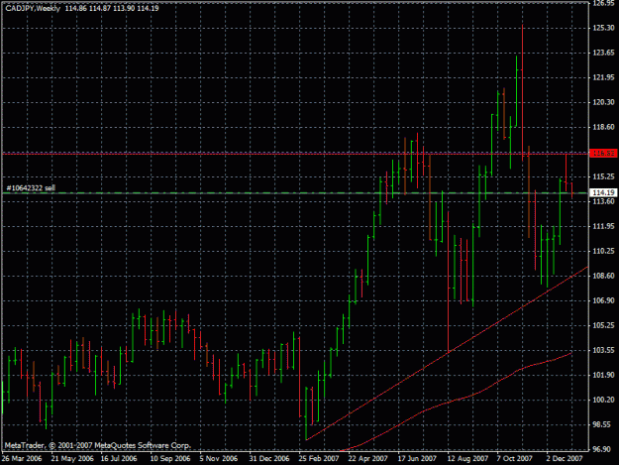
Task: Click the '10 Sep 2006' date label
Action: tap(170, 459)
